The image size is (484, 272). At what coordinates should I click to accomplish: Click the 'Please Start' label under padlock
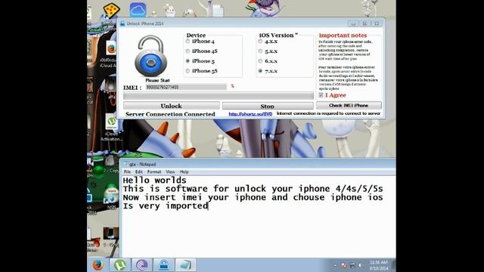[x=157, y=80]
